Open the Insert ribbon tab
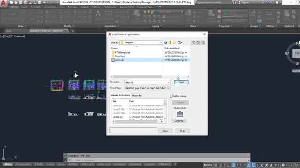The image size is (300, 168). (24, 7)
